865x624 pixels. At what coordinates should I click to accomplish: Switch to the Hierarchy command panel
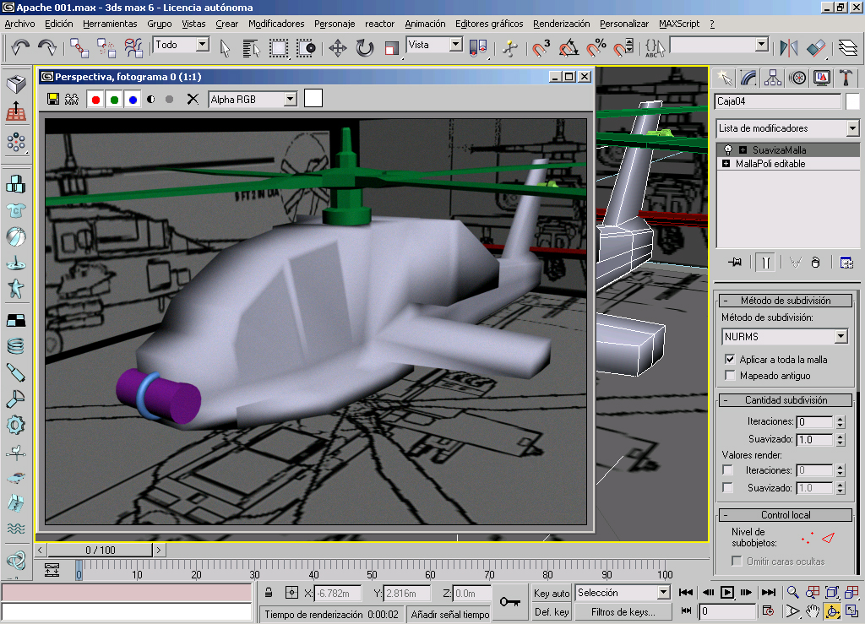pyautogui.click(x=773, y=79)
